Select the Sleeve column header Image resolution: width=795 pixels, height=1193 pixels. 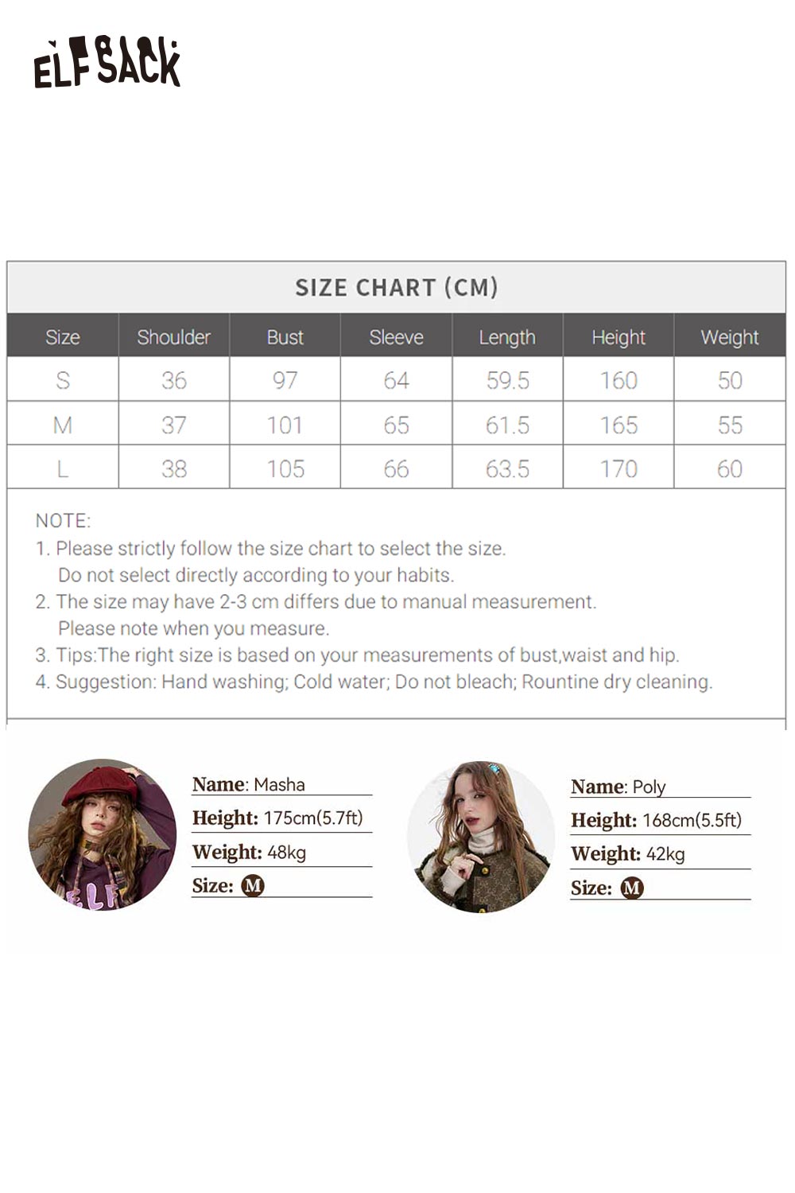pyautogui.click(x=396, y=337)
